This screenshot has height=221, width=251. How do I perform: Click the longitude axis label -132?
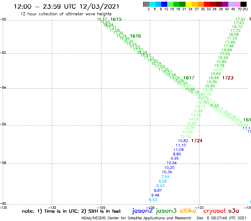click(52, 208)
